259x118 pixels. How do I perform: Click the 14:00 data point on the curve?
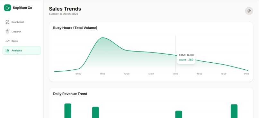pos(175,55)
